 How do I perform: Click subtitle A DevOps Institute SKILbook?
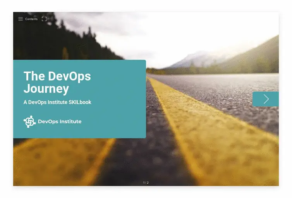(x=57, y=102)
